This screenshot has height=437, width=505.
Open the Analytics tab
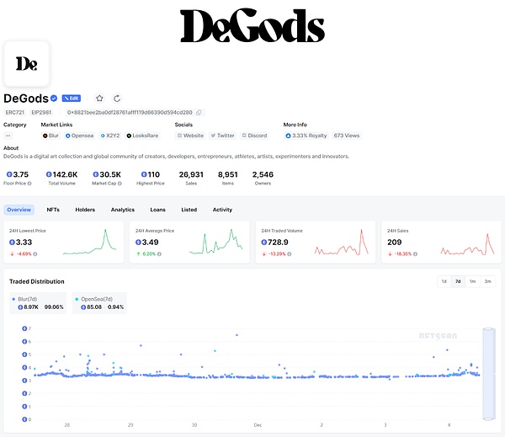pos(122,210)
